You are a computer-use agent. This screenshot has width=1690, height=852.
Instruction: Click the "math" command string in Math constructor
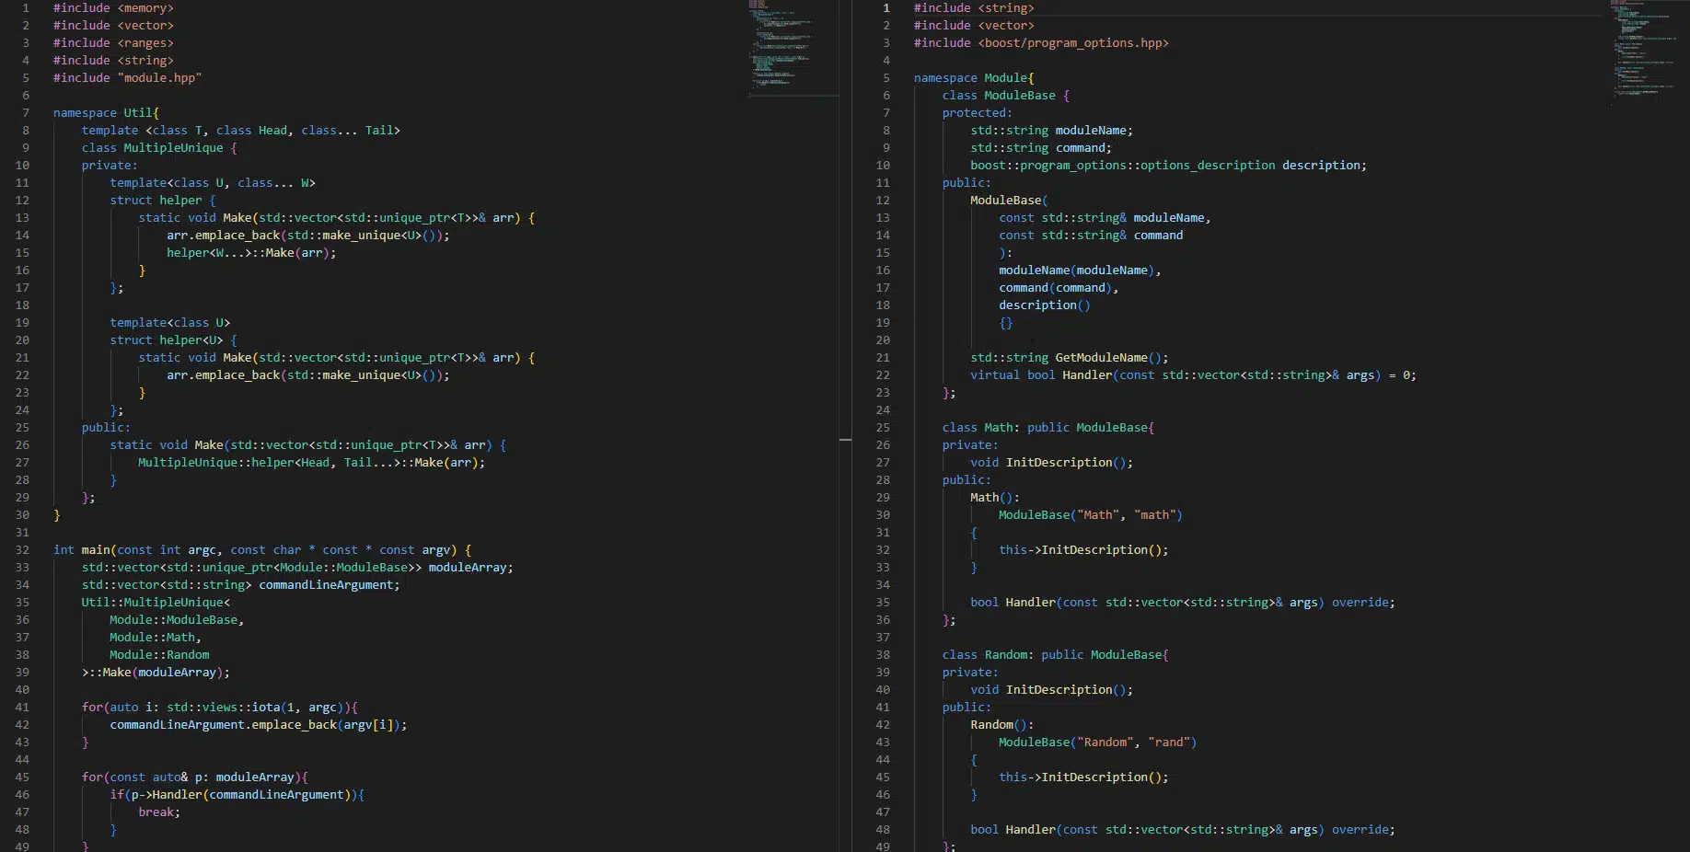coord(1157,515)
